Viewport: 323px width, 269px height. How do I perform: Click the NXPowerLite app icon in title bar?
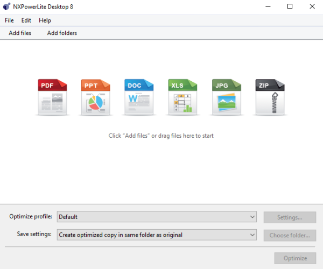pos(6,6)
